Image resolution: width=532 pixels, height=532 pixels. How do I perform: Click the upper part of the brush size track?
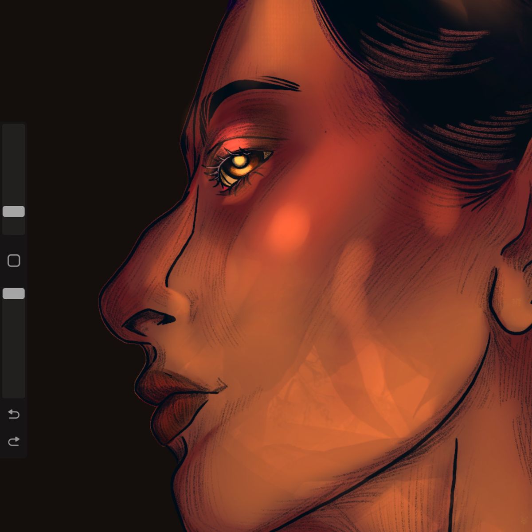tap(14, 164)
